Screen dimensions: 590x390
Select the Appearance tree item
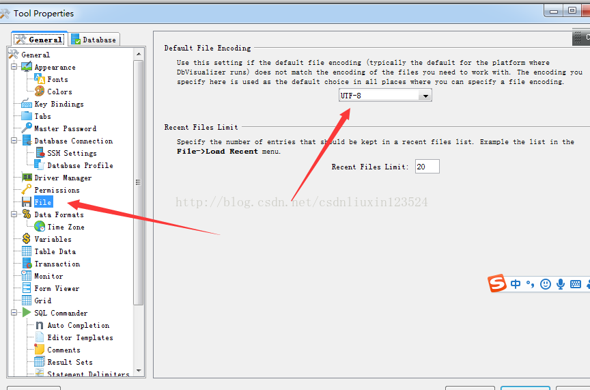55,67
